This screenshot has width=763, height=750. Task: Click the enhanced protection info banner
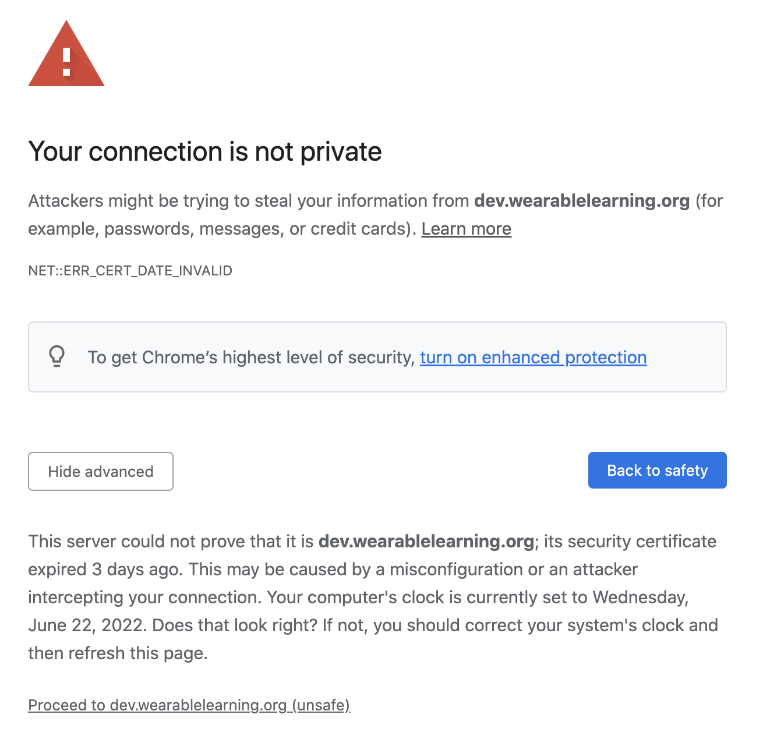coord(377,357)
